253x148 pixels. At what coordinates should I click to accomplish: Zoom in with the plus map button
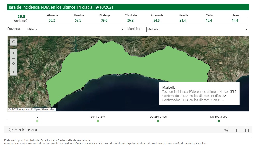coord(14,53)
